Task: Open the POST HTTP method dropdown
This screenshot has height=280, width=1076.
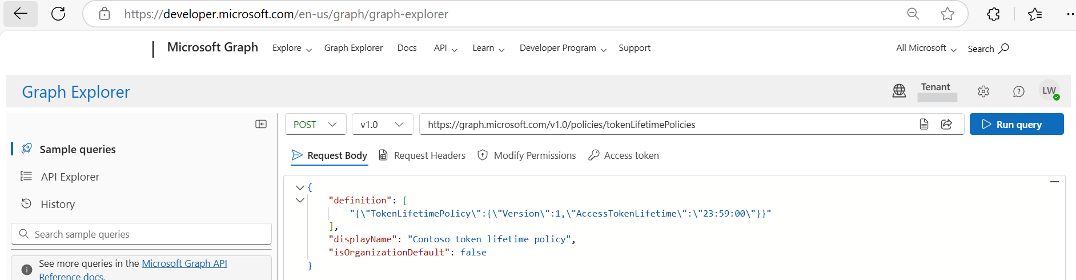Action: [315, 124]
